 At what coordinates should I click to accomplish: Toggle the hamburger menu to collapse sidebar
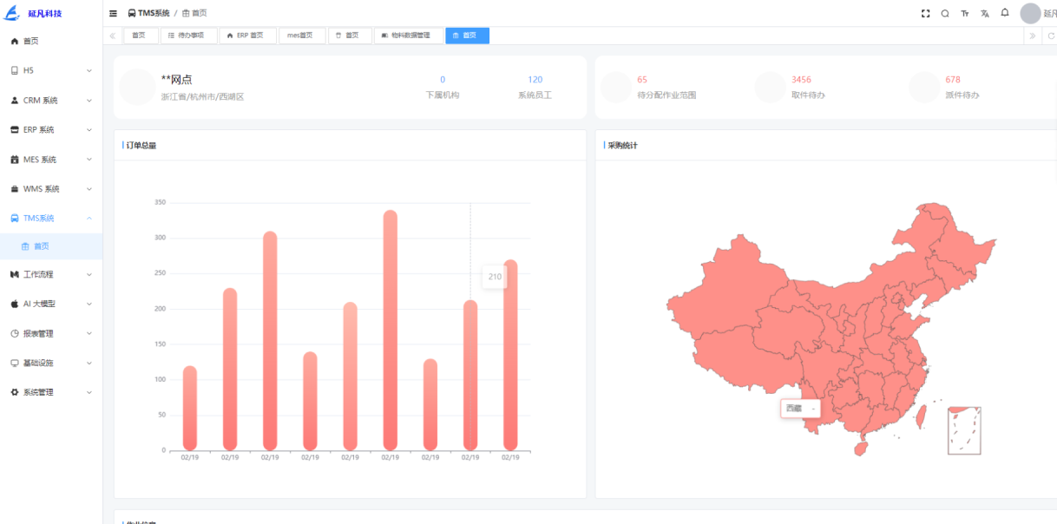[114, 13]
